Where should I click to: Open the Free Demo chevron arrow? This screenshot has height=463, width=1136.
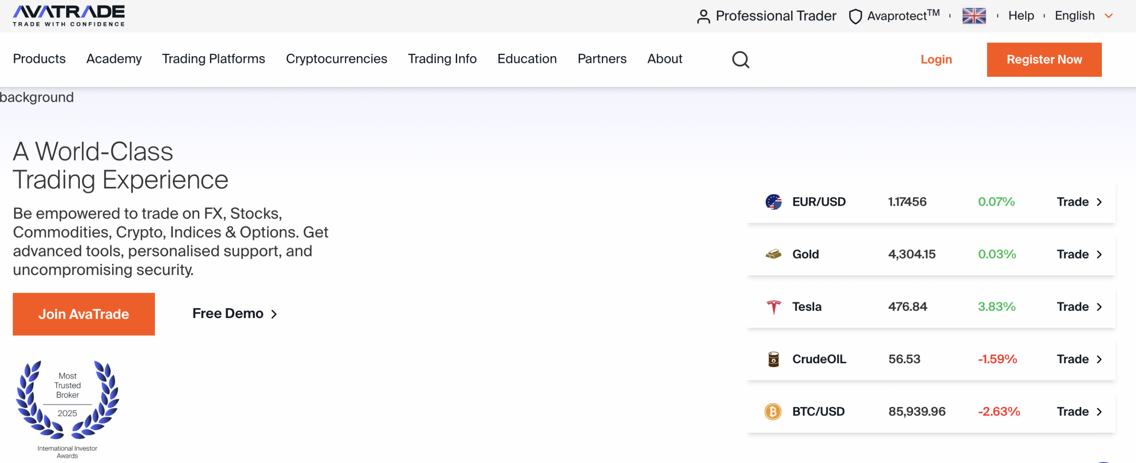[x=274, y=314]
